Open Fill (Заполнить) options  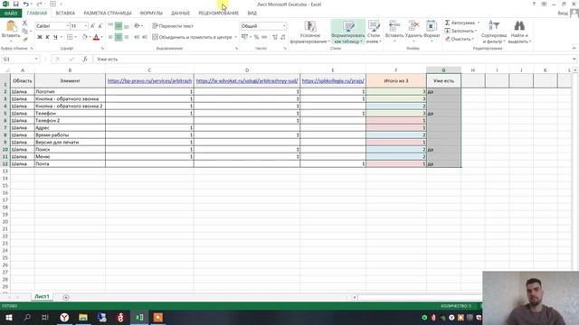pos(460,31)
